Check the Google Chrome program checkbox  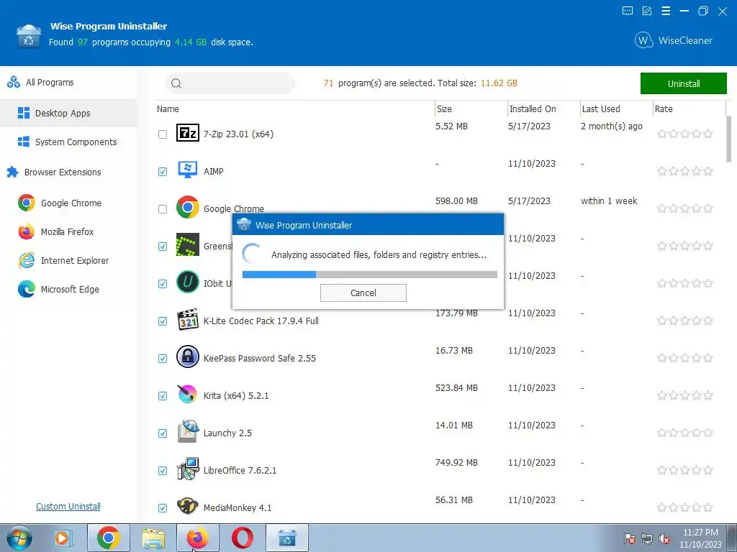(163, 209)
